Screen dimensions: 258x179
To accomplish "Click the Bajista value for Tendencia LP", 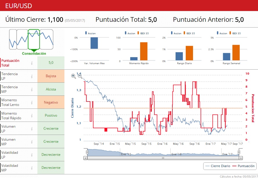I will click(51, 76).
